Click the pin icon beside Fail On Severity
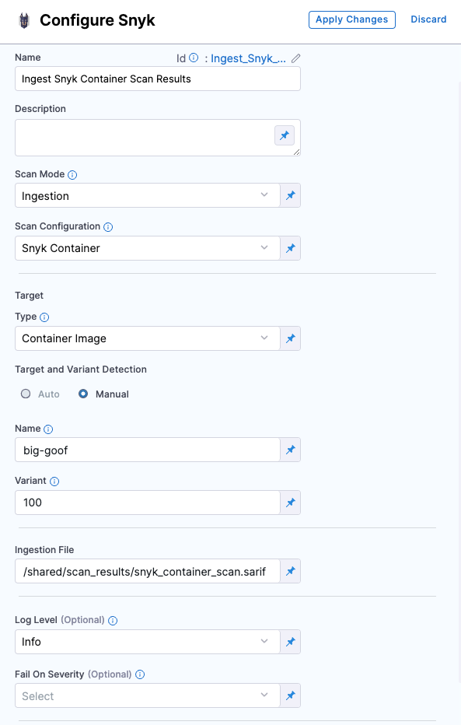 [x=291, y=695]
